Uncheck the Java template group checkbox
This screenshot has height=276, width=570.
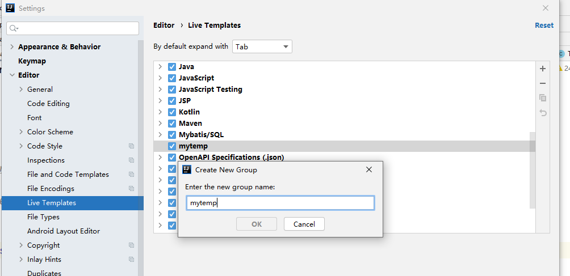pyautogui.click(x=172, y=67)
